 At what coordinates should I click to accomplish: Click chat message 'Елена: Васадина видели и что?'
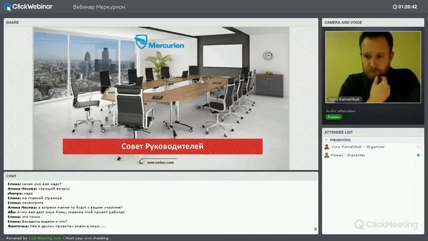coord(37,222)
